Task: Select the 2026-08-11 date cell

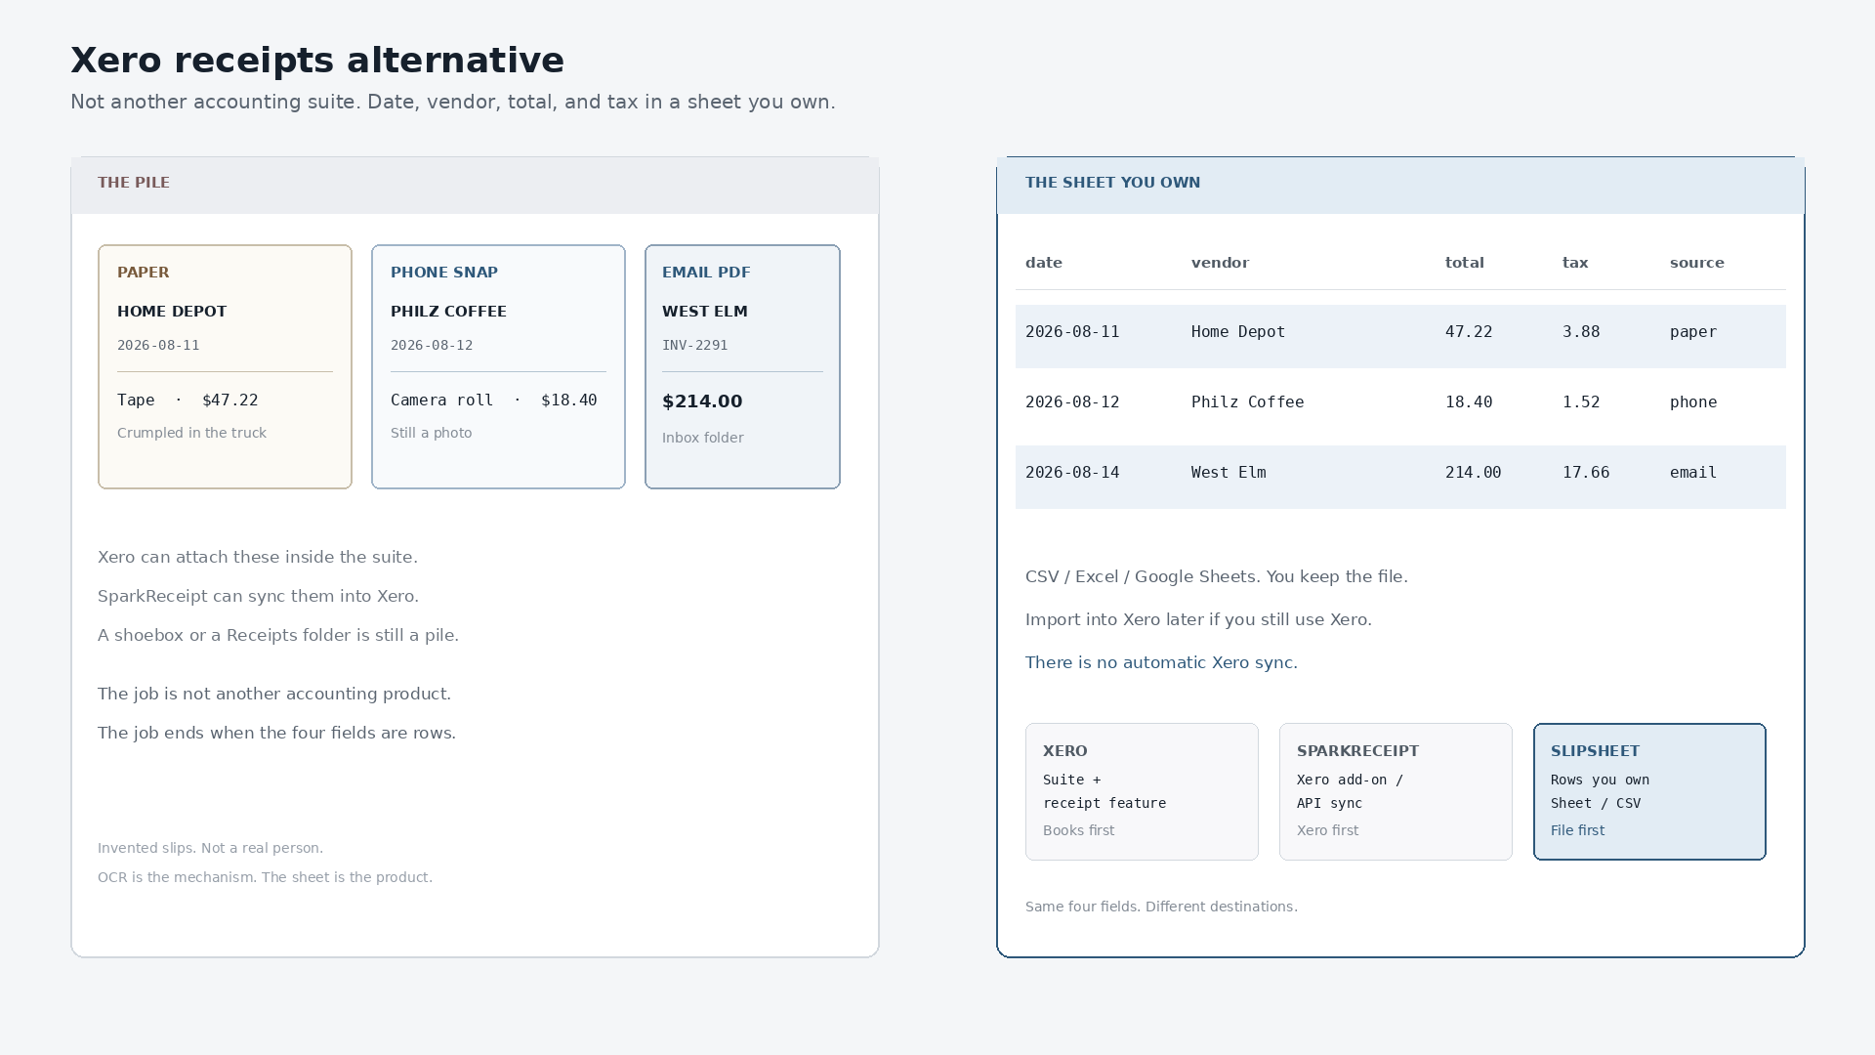Action: click(1072, 332)
